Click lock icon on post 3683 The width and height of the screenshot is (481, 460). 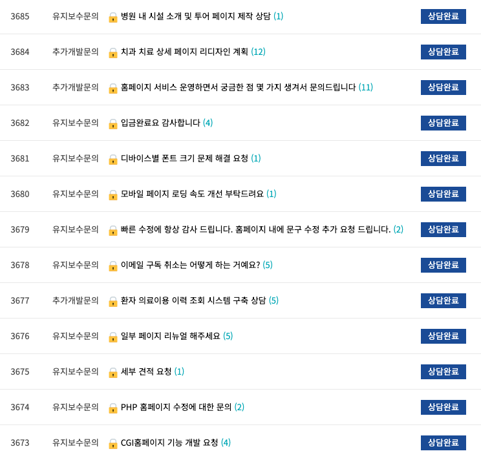click(x=113, y=88)
